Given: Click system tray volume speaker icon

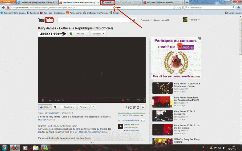Looking at the screenshot, I should (224, 148).
